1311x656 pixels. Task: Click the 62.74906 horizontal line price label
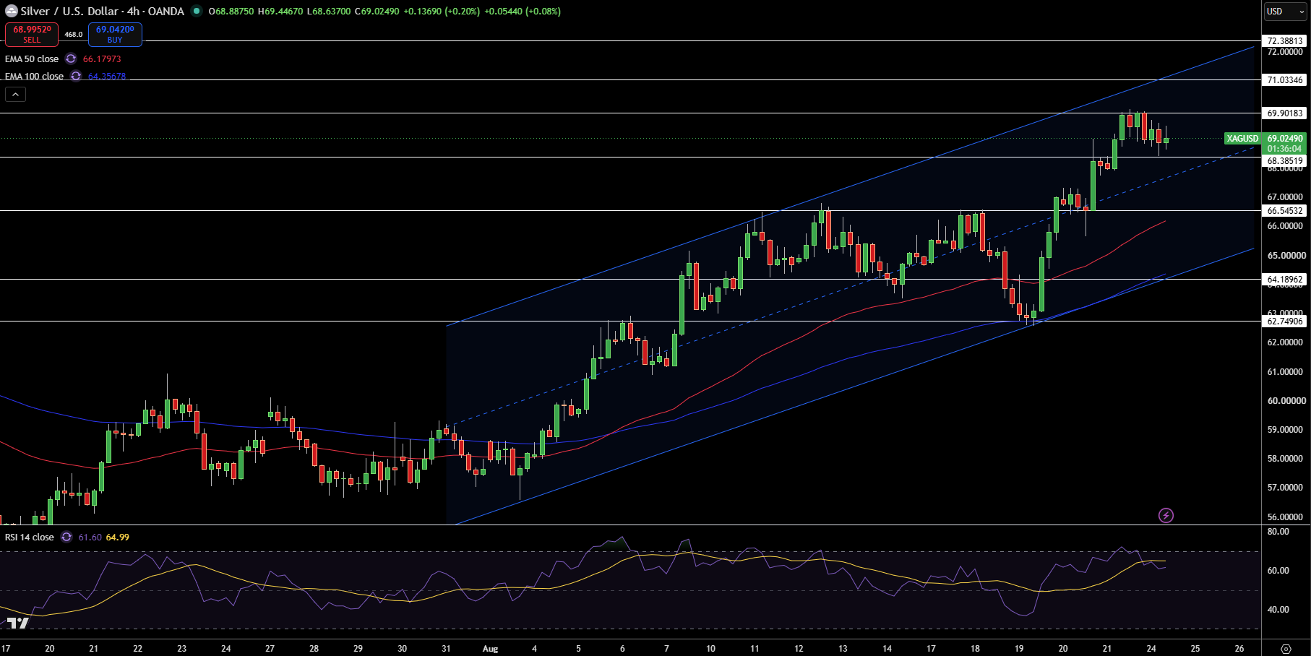pyautogui.click(x=1285, y=321)
